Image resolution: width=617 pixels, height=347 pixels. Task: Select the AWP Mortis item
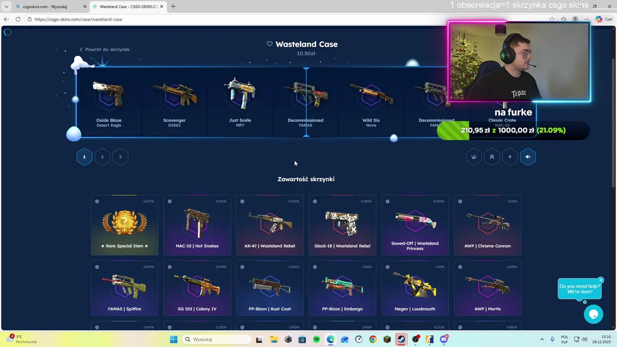click(487, 288)
